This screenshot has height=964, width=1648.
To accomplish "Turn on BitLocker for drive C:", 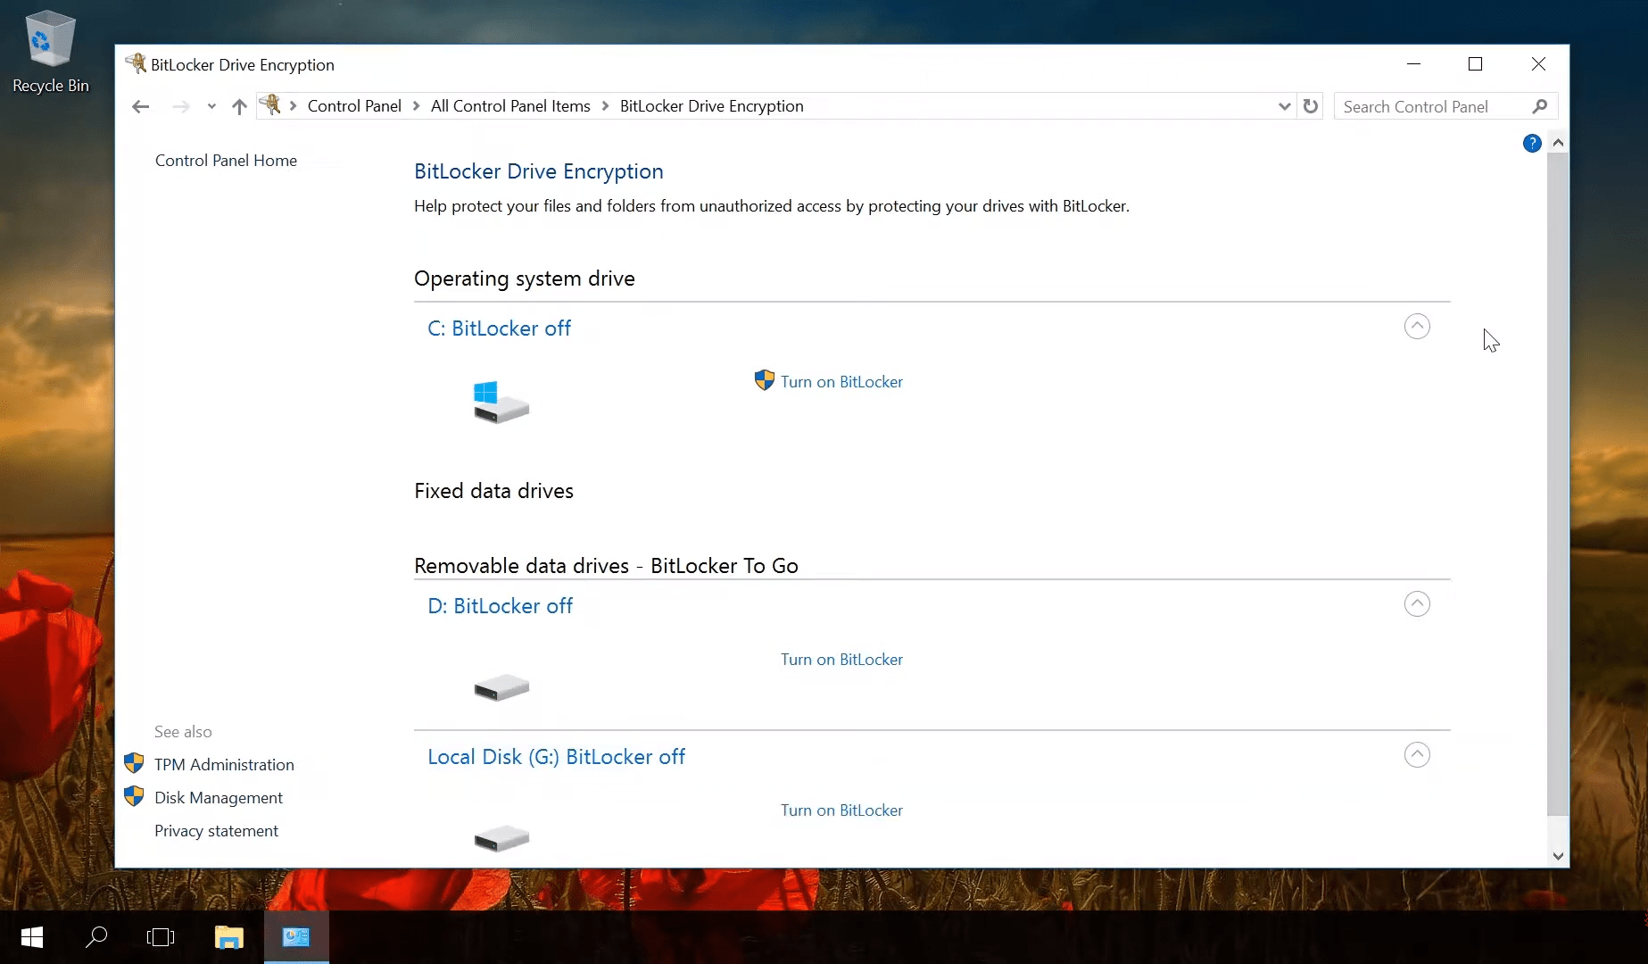I will [x=841, y=381].
